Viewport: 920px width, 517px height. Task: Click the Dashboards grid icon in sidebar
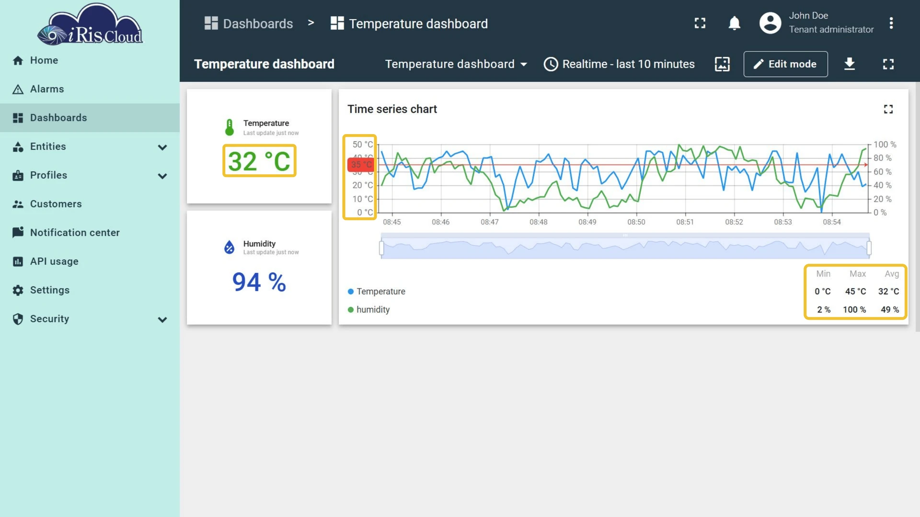tap(18, 118)
